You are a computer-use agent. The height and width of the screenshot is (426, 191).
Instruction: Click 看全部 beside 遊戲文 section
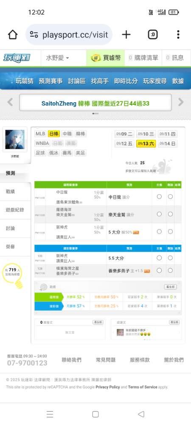click(174, 322)
